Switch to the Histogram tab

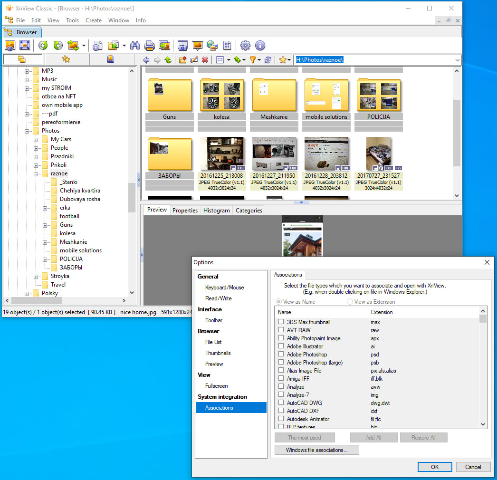(216, 210)
